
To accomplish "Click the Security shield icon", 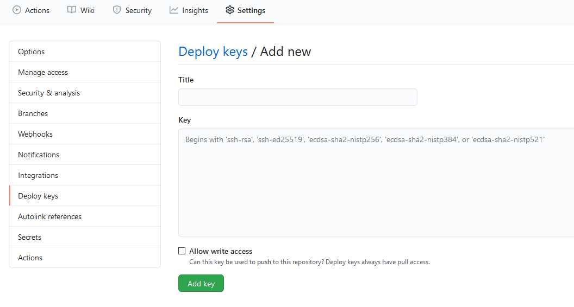I will (117, 10).
